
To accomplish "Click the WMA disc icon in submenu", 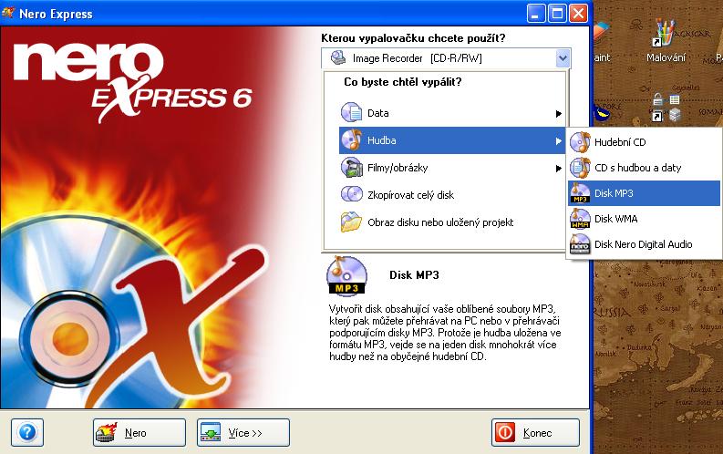I will click(580, 219).
